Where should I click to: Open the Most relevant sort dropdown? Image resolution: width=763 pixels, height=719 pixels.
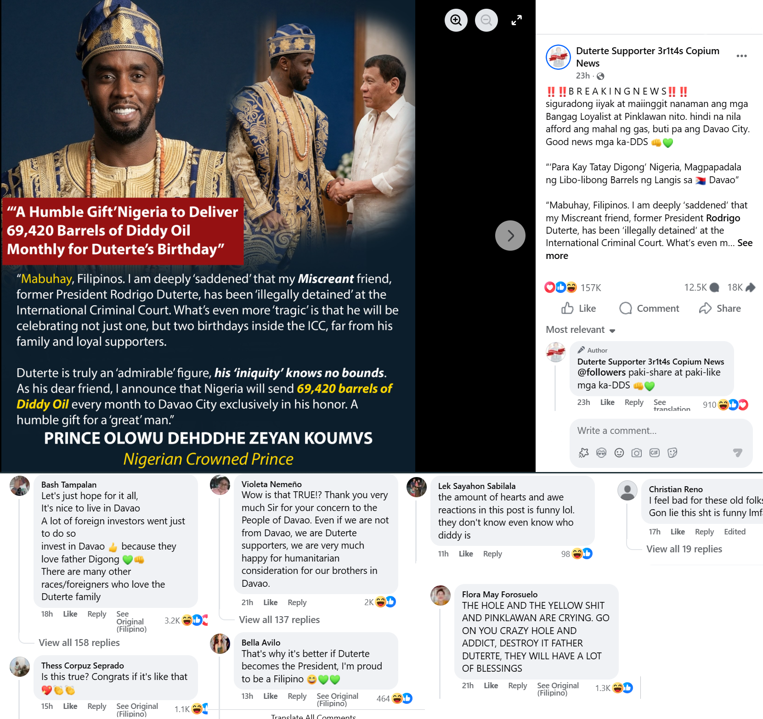pyautogui.click(x=581, y=330)
